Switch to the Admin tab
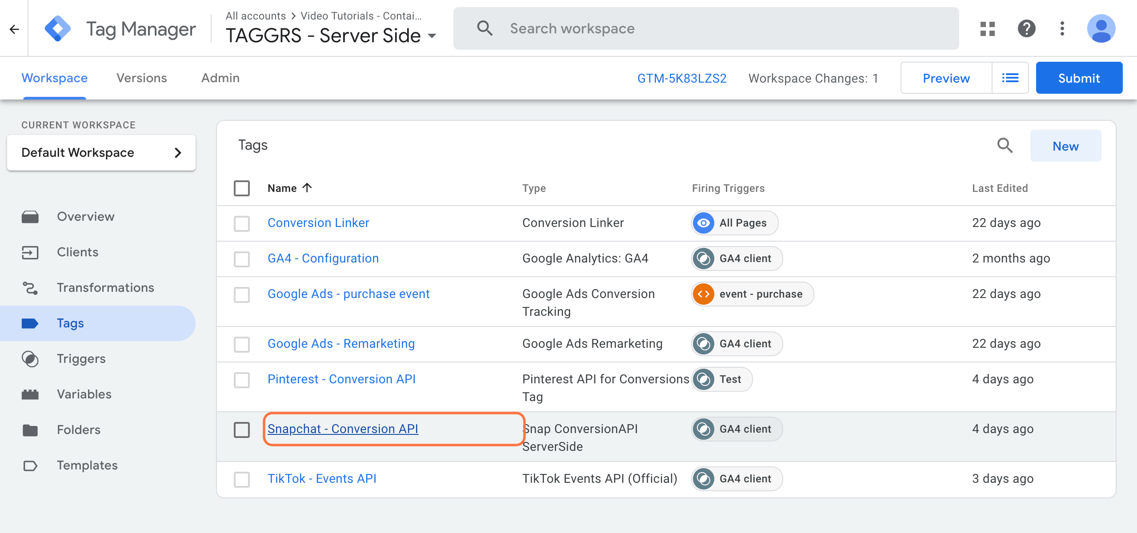 tap(220, 77)
